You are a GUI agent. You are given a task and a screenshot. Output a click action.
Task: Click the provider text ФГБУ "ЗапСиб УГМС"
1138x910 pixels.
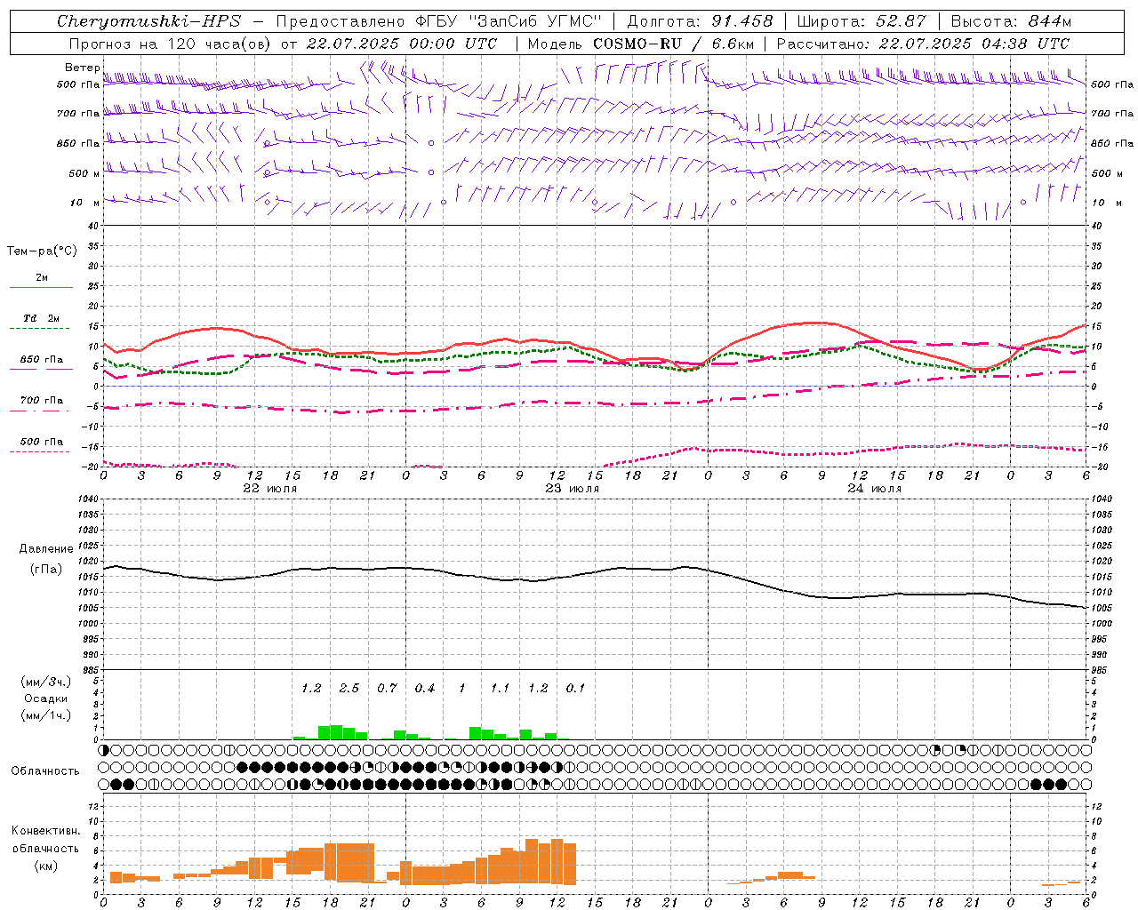pyautogui.click(x=509, y=21)
